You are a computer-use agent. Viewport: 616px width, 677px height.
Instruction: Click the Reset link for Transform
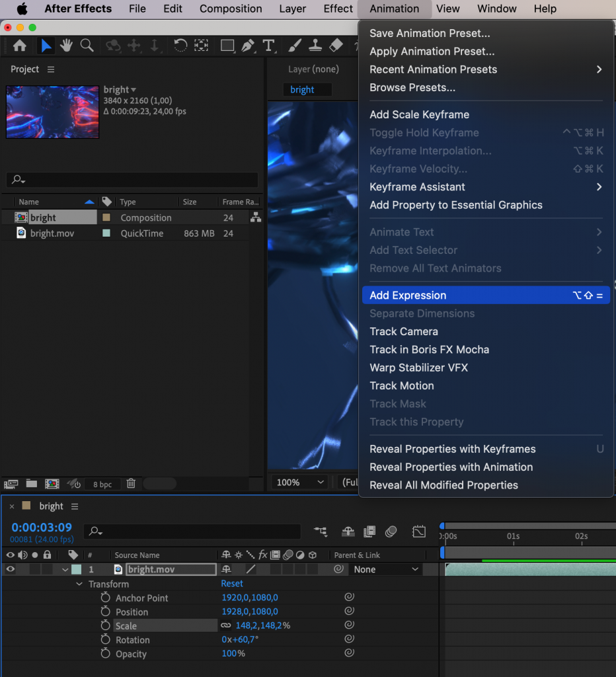point(232,584)
